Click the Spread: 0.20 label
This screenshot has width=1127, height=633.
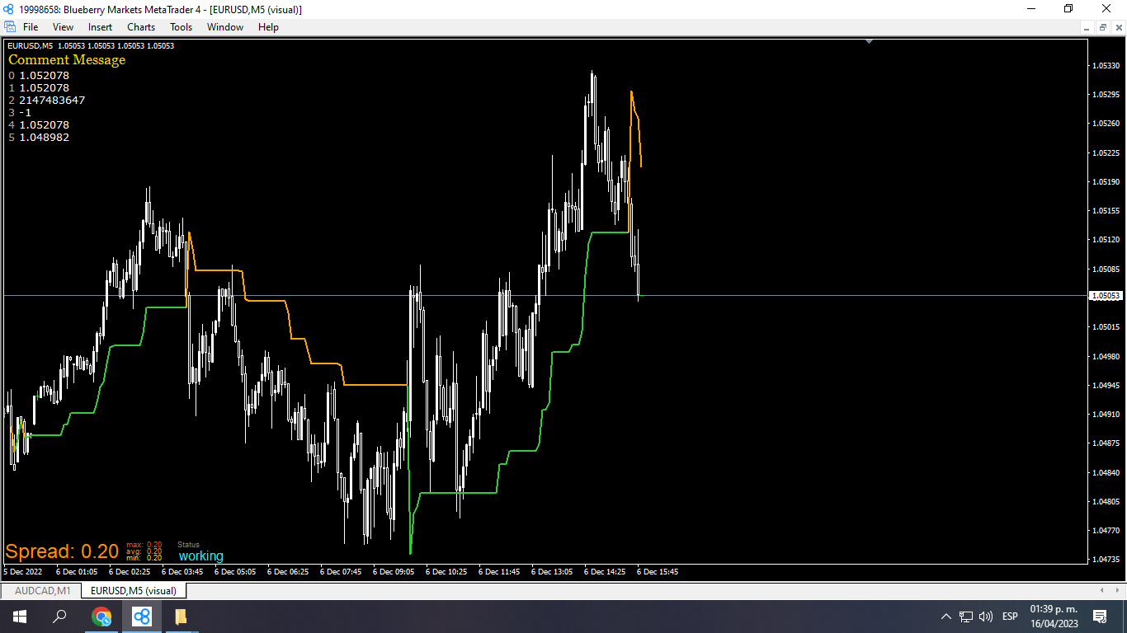click(x=63, y=551)
